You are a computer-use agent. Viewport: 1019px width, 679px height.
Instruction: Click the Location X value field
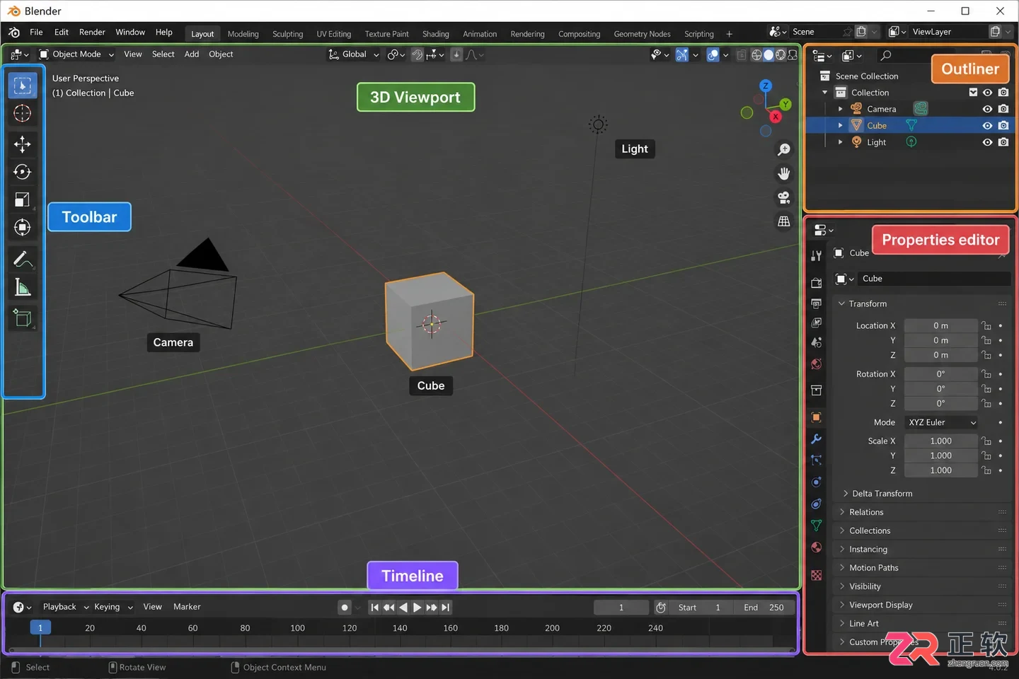940,326
